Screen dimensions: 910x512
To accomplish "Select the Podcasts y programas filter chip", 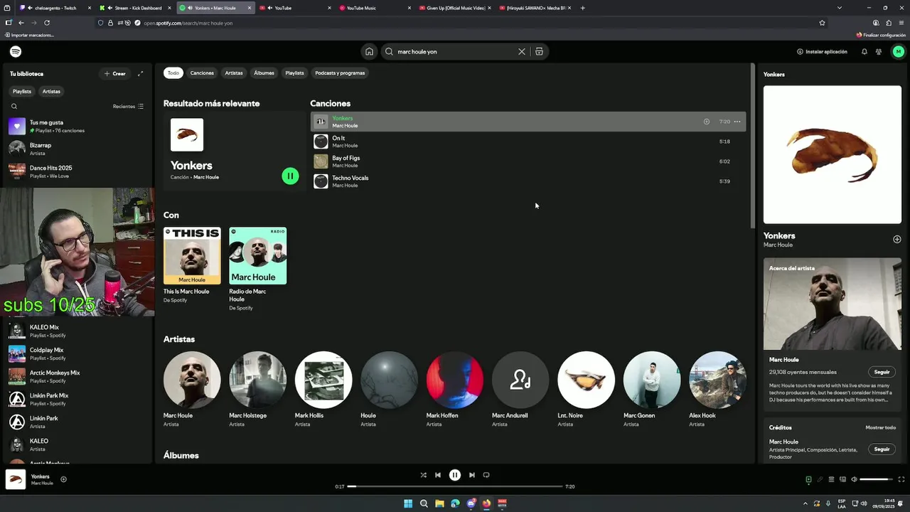I will tap(340, 73).
